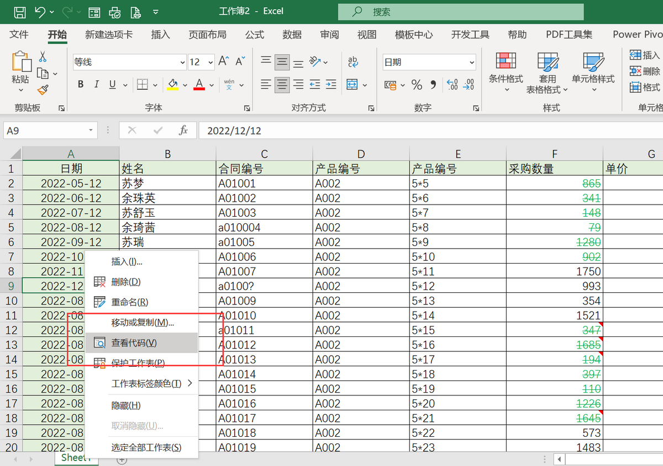Decrease the indent
The width and height of the screenshot is (663, 466).
point(315,84)
